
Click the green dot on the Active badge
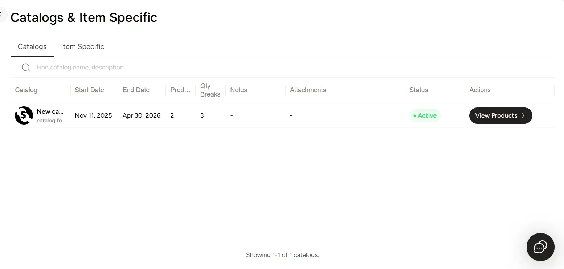[x=415, y=116]
